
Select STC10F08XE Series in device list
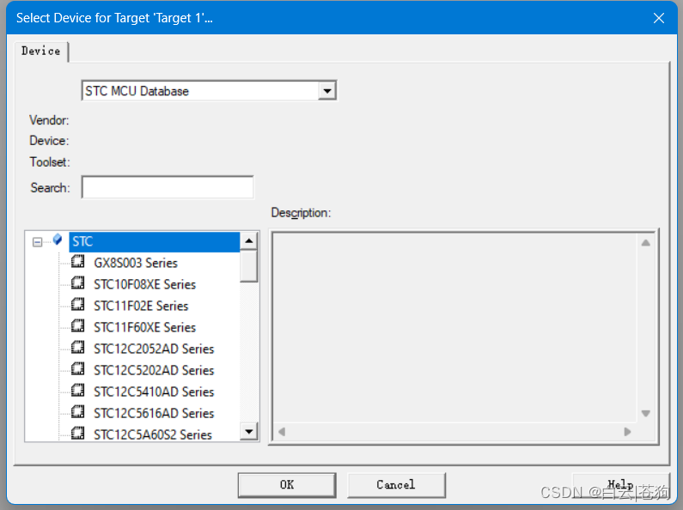(x=144, y=284)
